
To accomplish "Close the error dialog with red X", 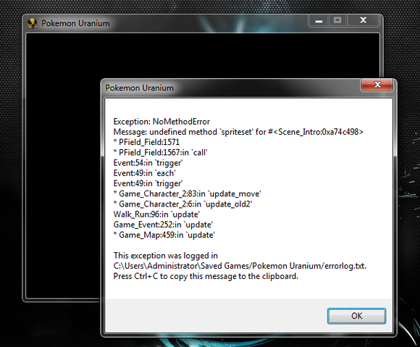I will pos(377,85).
